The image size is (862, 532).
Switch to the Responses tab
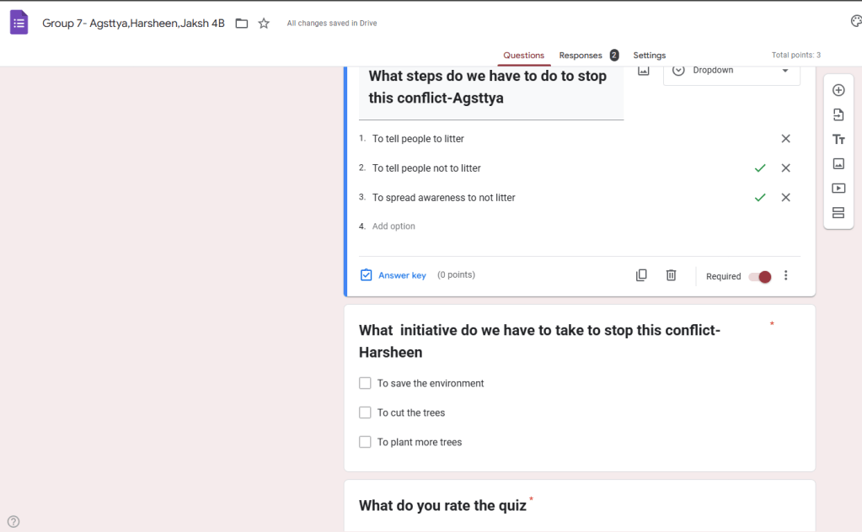[580, 55]
